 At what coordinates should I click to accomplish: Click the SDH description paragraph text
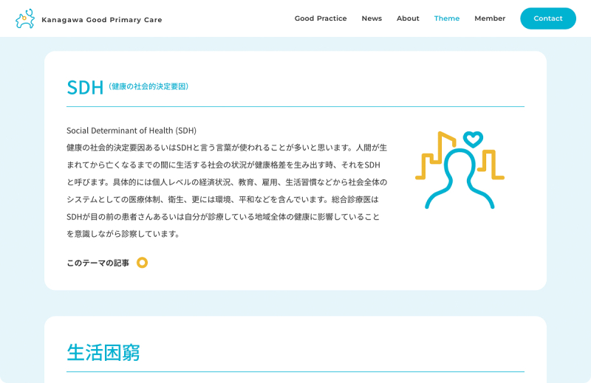pos(225,190)
